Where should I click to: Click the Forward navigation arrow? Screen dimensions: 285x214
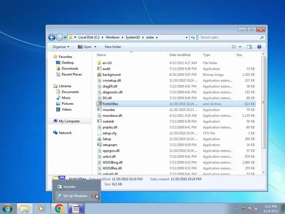pyautogui.click(x=60, y=38)
